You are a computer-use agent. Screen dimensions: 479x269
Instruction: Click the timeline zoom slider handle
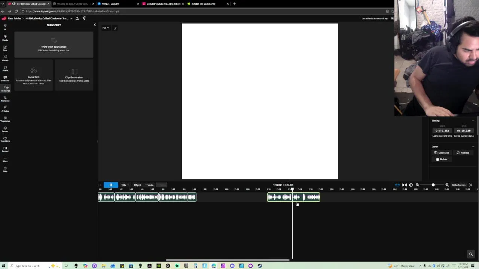pos(433,185)
